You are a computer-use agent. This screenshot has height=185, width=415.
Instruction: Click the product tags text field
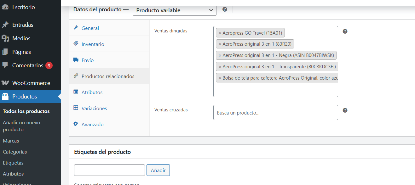click(x=109, y=170)
